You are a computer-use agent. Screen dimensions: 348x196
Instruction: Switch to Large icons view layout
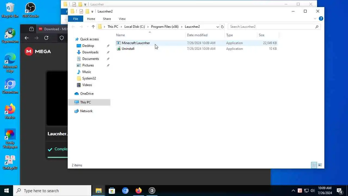tap(320, 165)
